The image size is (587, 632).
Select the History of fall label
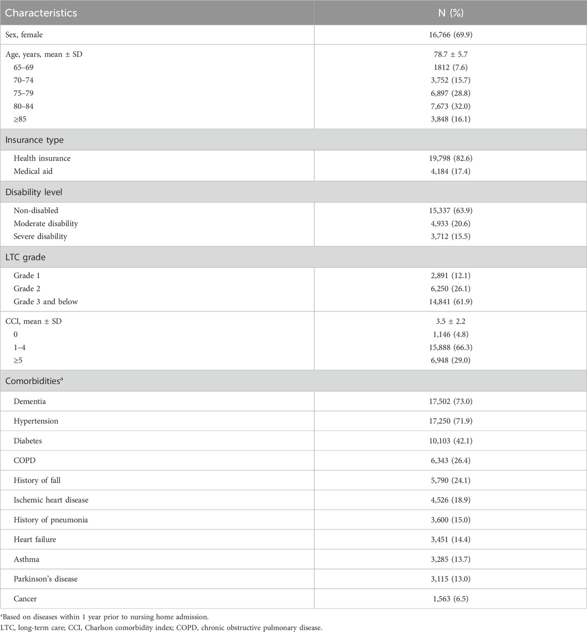(x=37, y=480)
